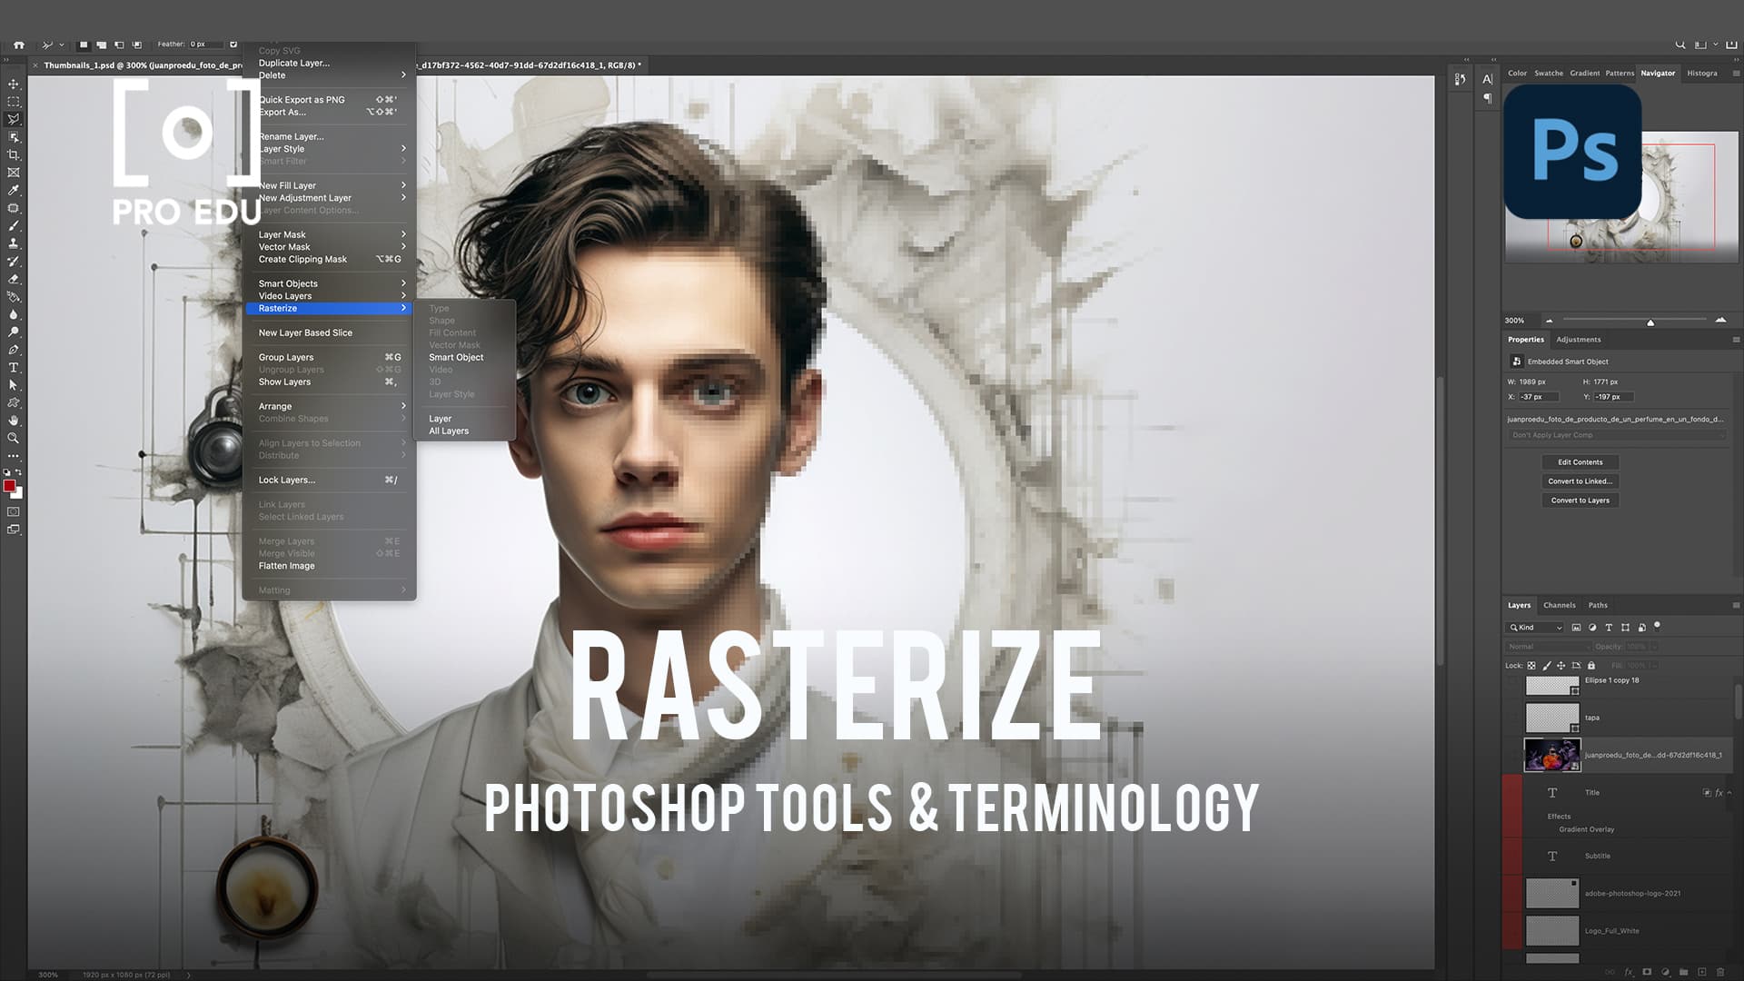Switch to the Channels tab
This screenshot has width=1744, height=981.
[x=1560, y=605]
